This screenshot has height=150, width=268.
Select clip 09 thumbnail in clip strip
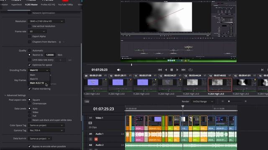95,85
